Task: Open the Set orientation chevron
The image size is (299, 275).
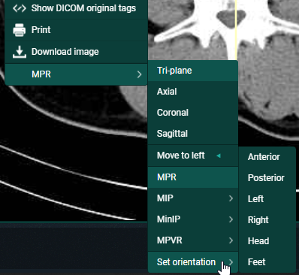Action: click(x=231, y=262)
